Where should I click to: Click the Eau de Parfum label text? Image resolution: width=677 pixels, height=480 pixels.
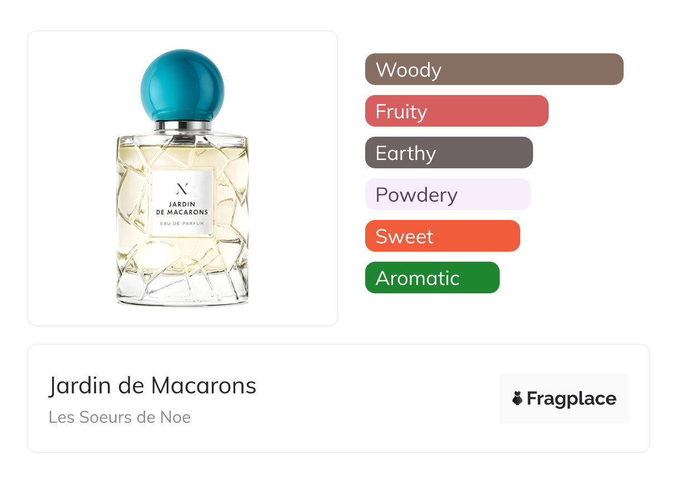(x=182, y=223)
